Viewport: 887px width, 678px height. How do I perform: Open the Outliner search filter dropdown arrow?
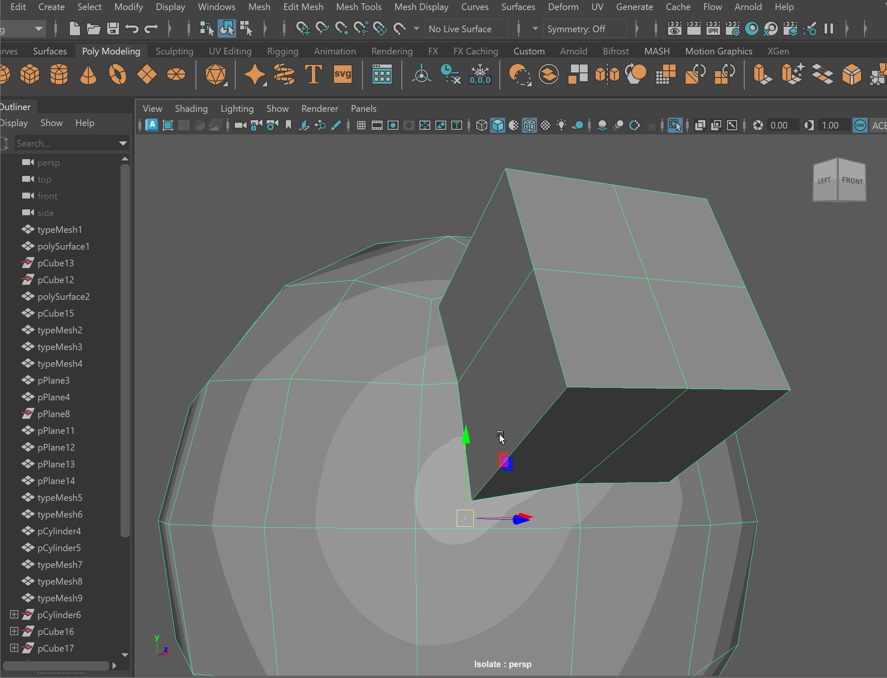tap(123, 143)
